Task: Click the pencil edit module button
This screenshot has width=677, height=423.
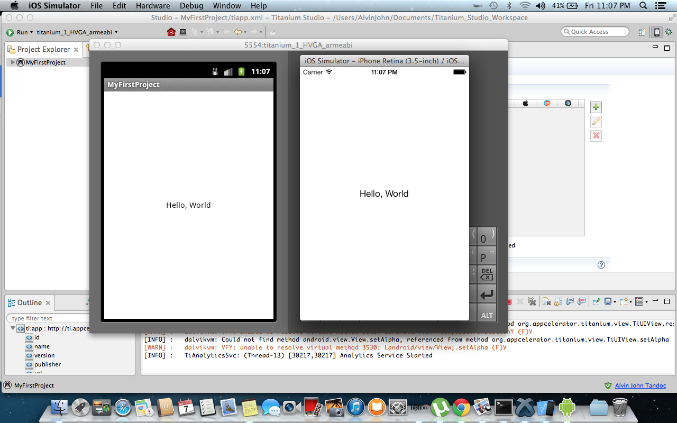Action: [596, 122]
